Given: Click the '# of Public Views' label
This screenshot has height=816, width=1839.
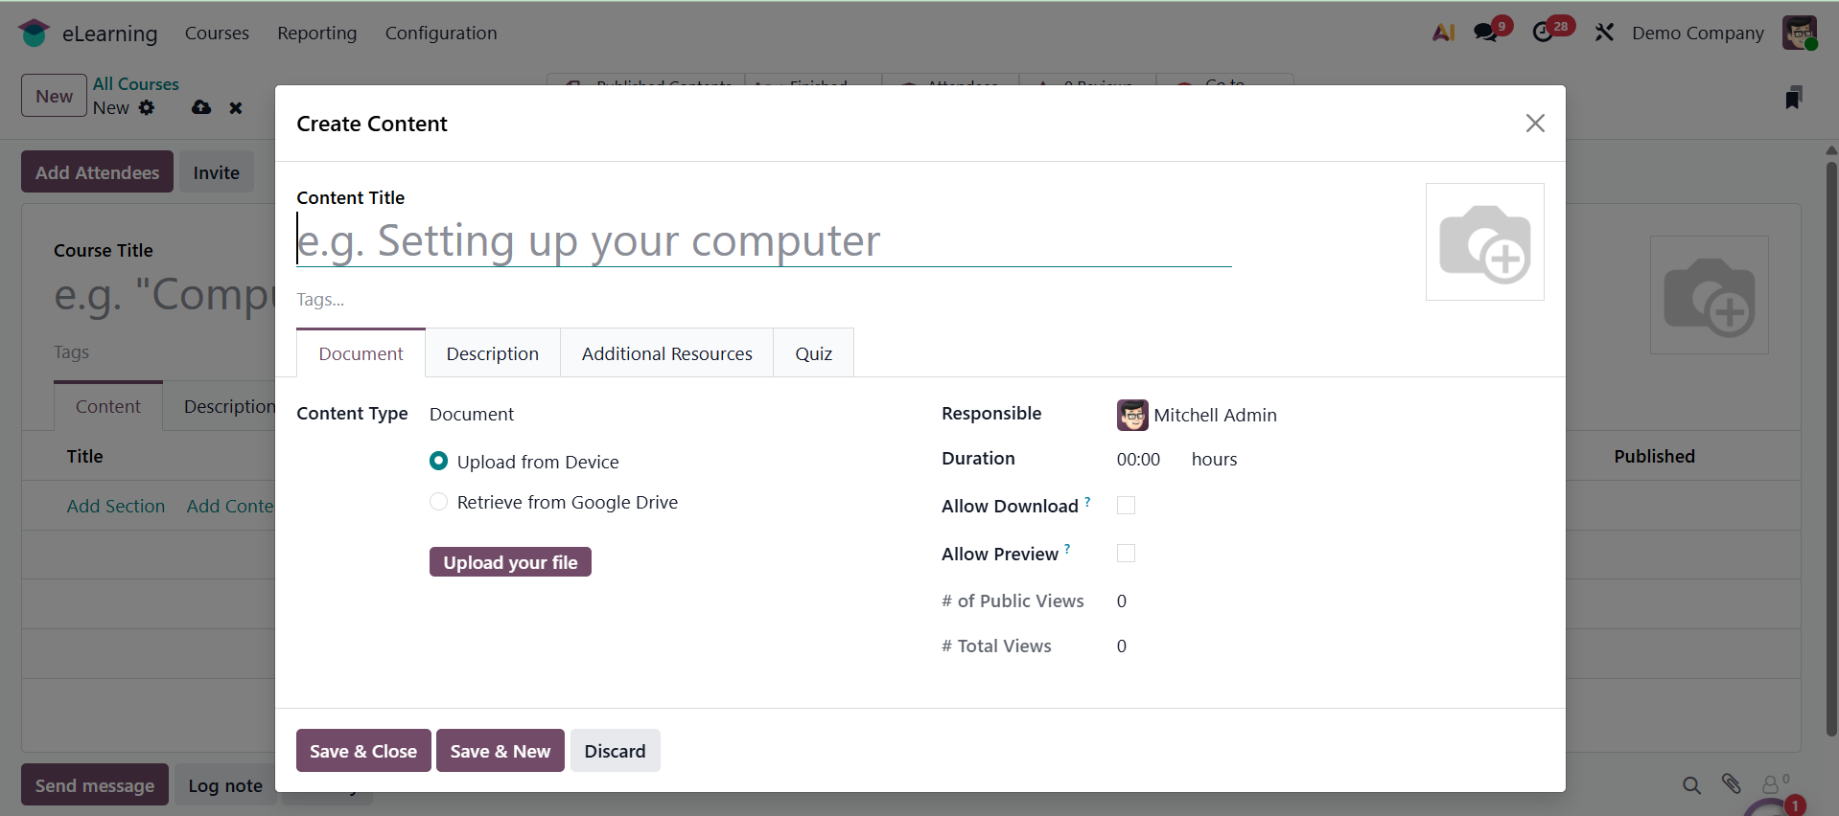Looking at the screenshot, I should coord(1013,601).
